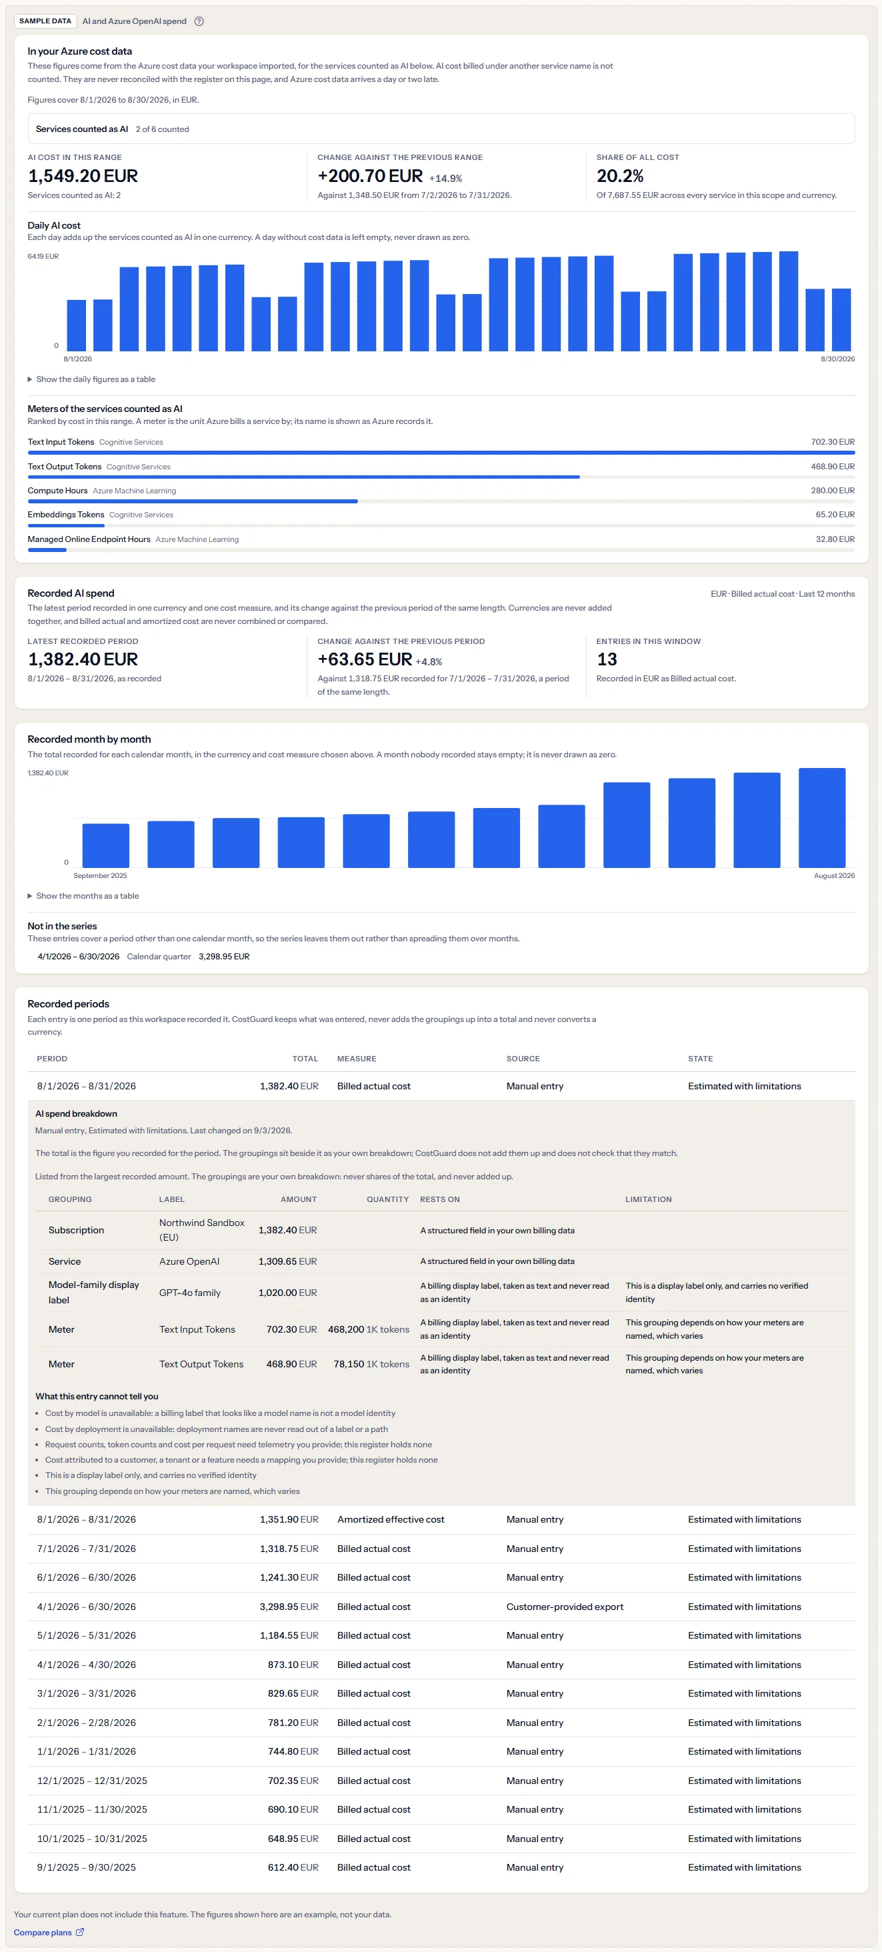This screenshot has height=1952, width=882.
Task: Click the 20.2% share of all cost
Action: pyautogui.click(x=620, y=176)
